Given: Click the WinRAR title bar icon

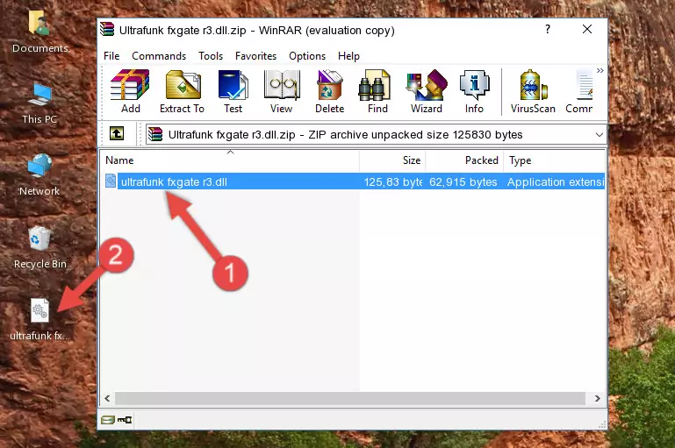Looking at the screenshot, I should click(x=107, y=30).
